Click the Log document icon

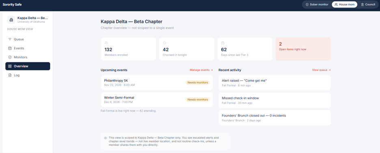[10, 75]
